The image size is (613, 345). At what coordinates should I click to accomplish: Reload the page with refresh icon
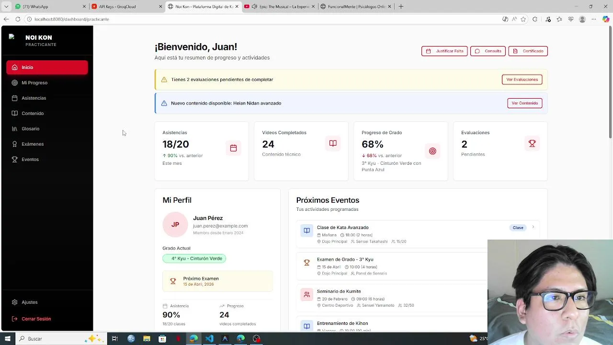18,19
